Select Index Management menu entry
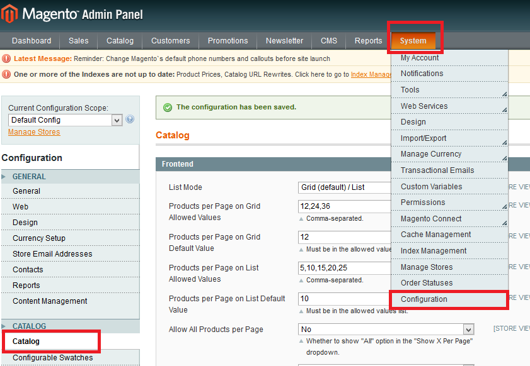 point(449,251)
